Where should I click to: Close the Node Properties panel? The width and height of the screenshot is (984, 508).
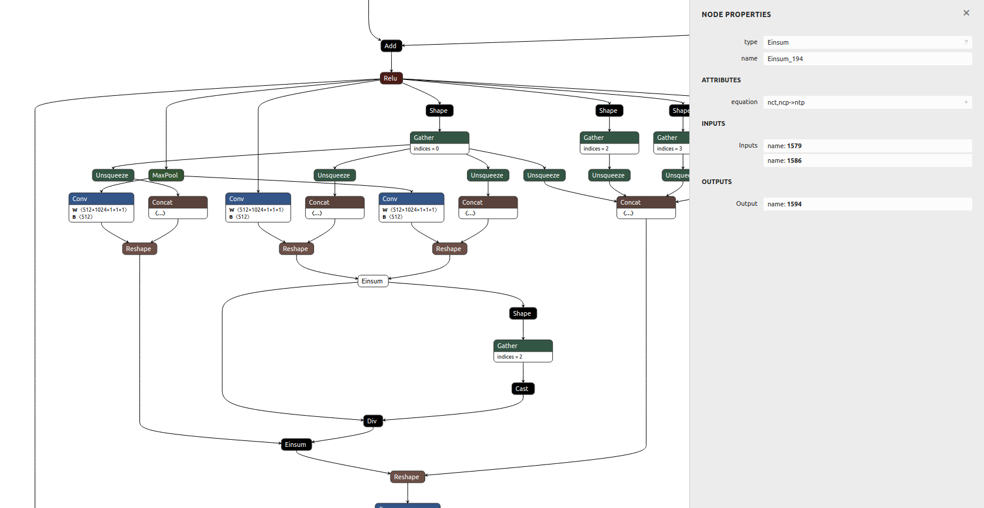pyautogui.click(x=966, y=13)
